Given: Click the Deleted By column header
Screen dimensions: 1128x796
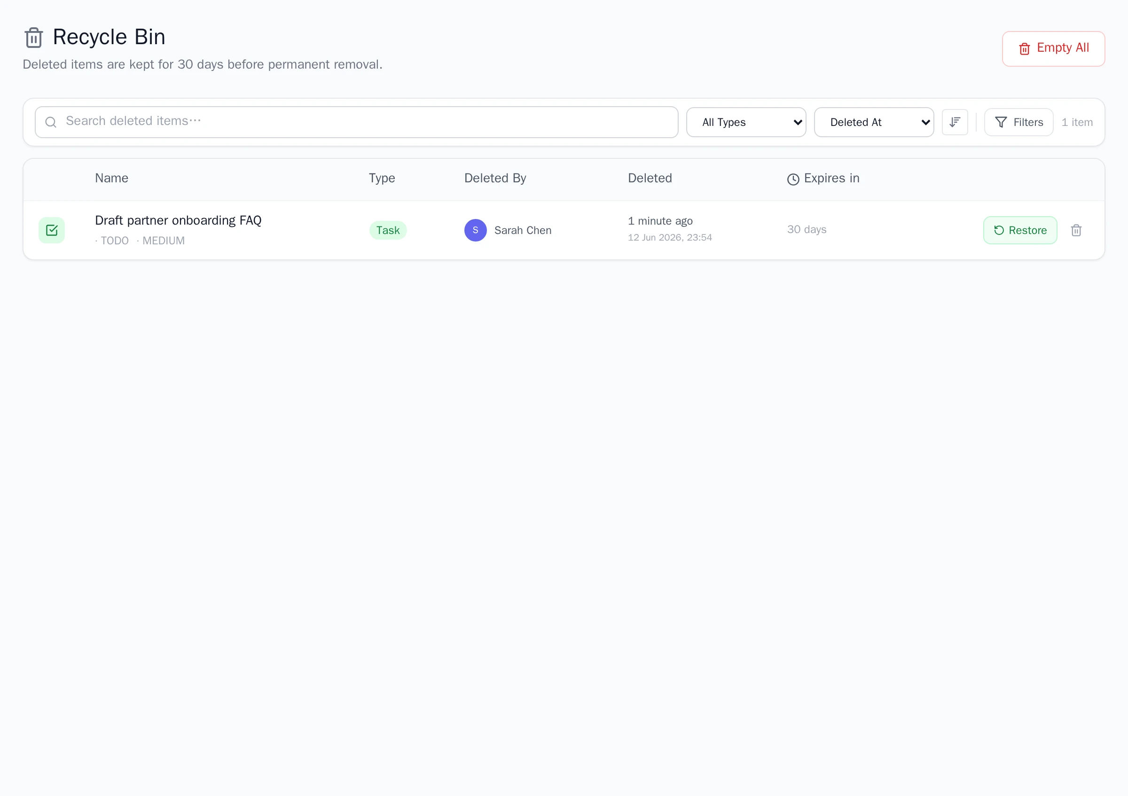Looking at the screenshot, I should point(495,178).
